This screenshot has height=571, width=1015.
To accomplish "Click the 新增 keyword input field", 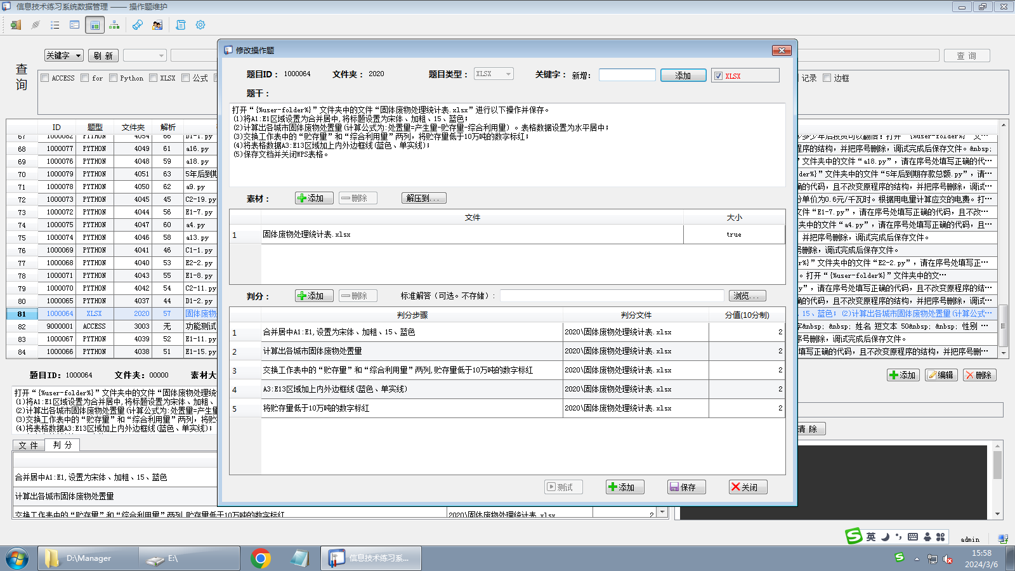I will pos(627,75).
